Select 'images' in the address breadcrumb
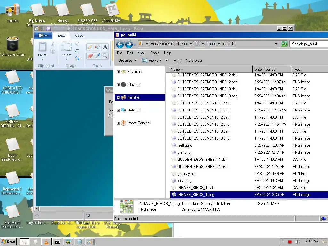328x246 pixels. 211,44
